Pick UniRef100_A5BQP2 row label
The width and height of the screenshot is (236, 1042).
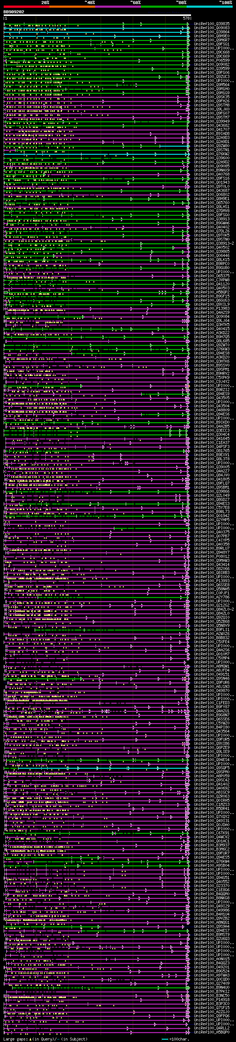point(212,292)
